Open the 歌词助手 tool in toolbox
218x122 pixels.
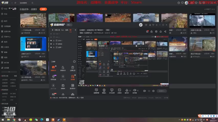pyautogui.click(x=72, y=86)
